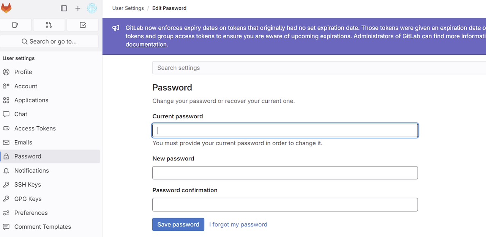
Task: Click the GitLab logo home icon
Action: click(6, 8)
